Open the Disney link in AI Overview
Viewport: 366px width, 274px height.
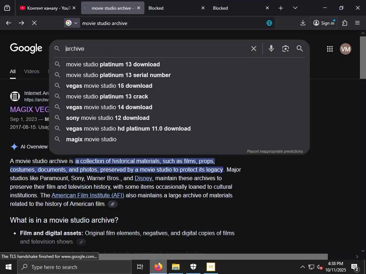143,178
